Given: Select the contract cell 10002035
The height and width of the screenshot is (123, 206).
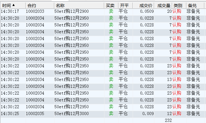Looking at the screenshot, I should (x=35, y=114).
